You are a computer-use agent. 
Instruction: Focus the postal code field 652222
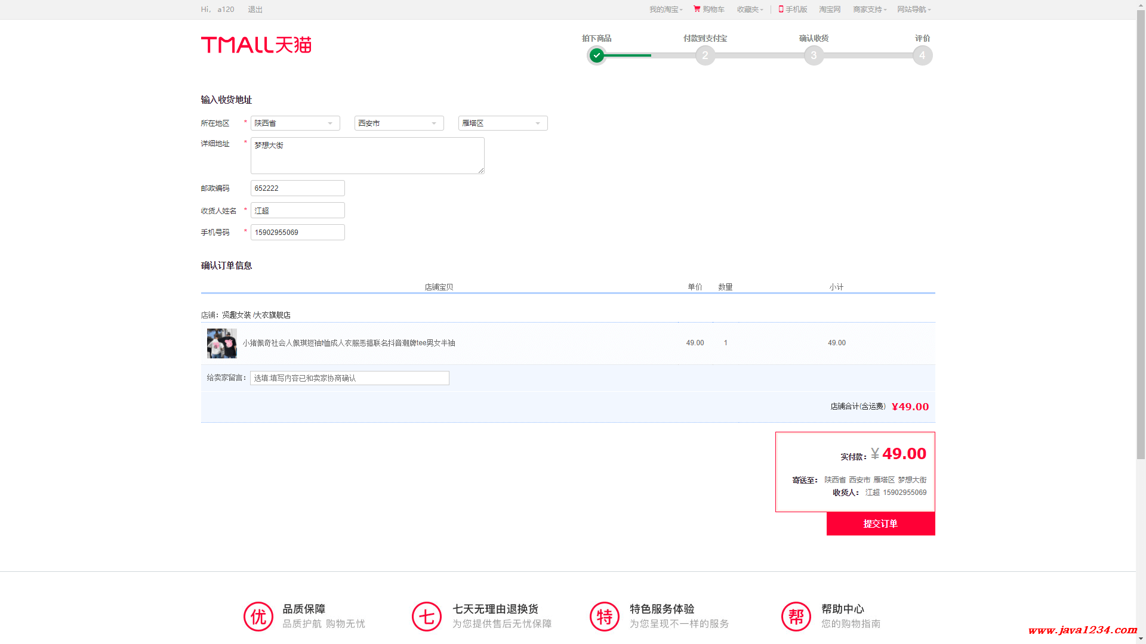[x=298, y=188]
